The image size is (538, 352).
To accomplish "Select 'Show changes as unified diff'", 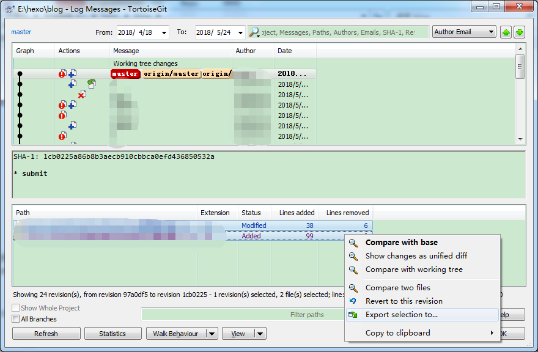I will click(416, 256).
